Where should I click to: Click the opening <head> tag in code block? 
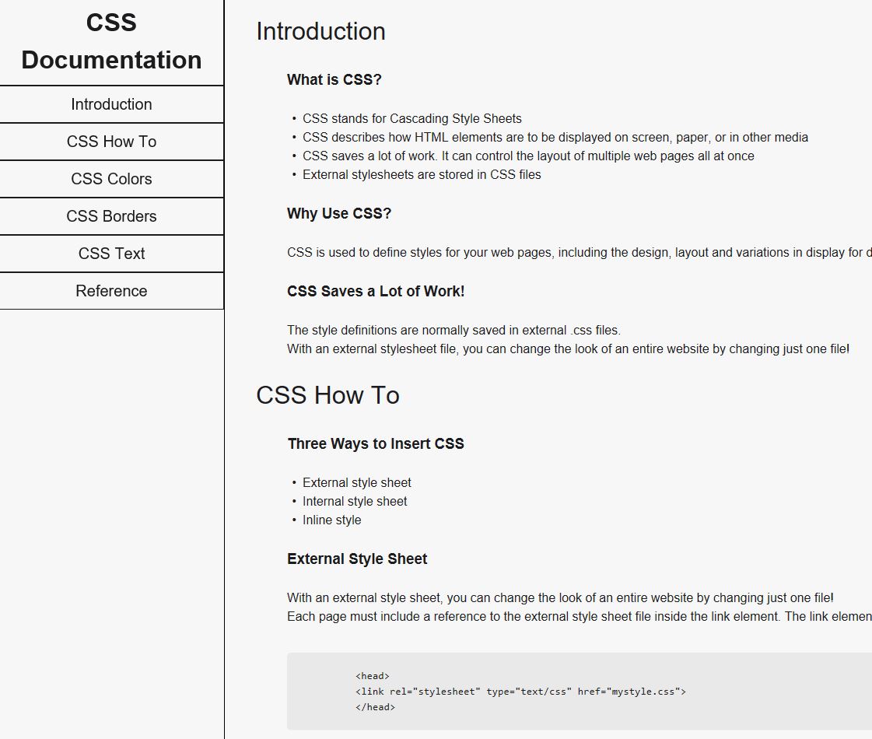coord(373,676)
